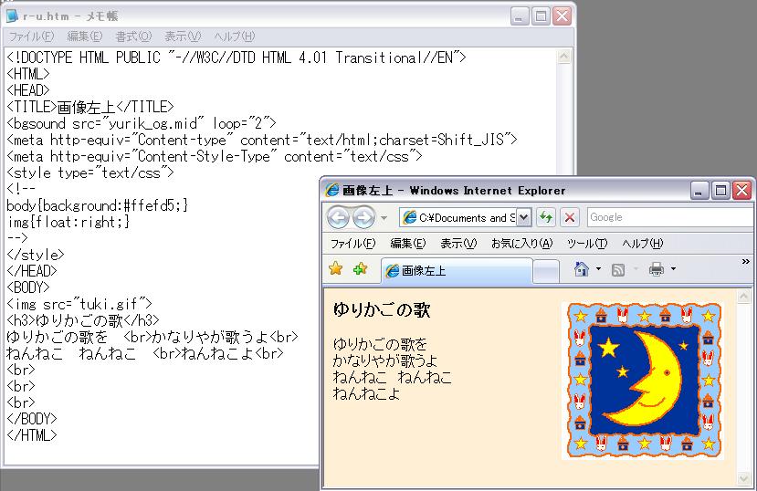Open 編集(E) menu in Internet Explorer

[408, 244]
